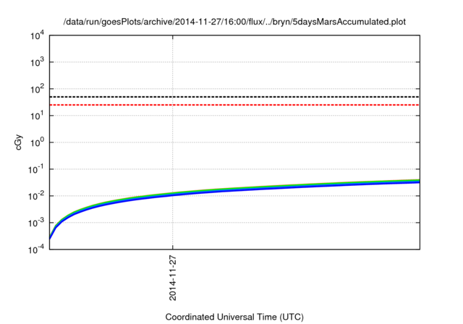Click the 2014-11-27 date tick label
The image size is (463, 324).
173,278
